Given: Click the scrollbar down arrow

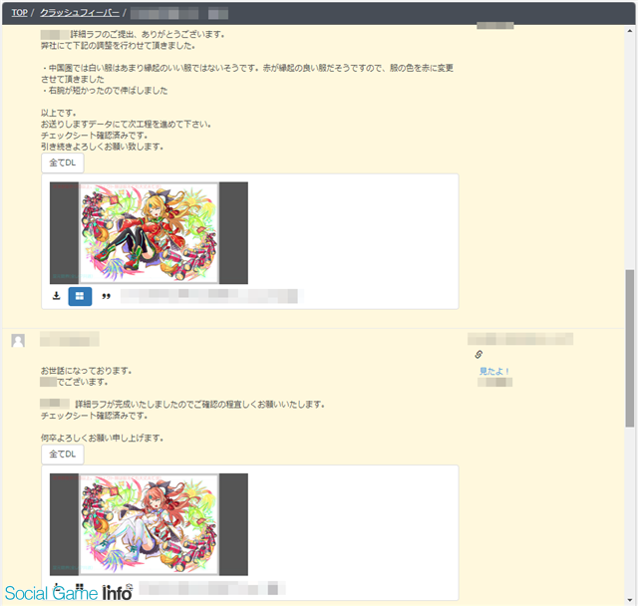Looking at the screenshot, I should point(630,600).
